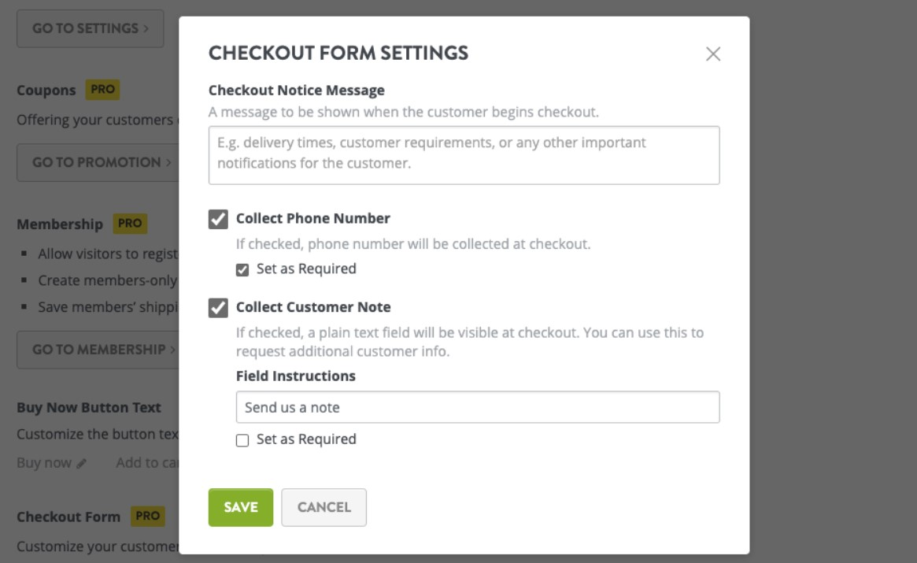Click the PRO badge next to Membership
This screenshot has width=917, height=563.
tap(129, 224)
